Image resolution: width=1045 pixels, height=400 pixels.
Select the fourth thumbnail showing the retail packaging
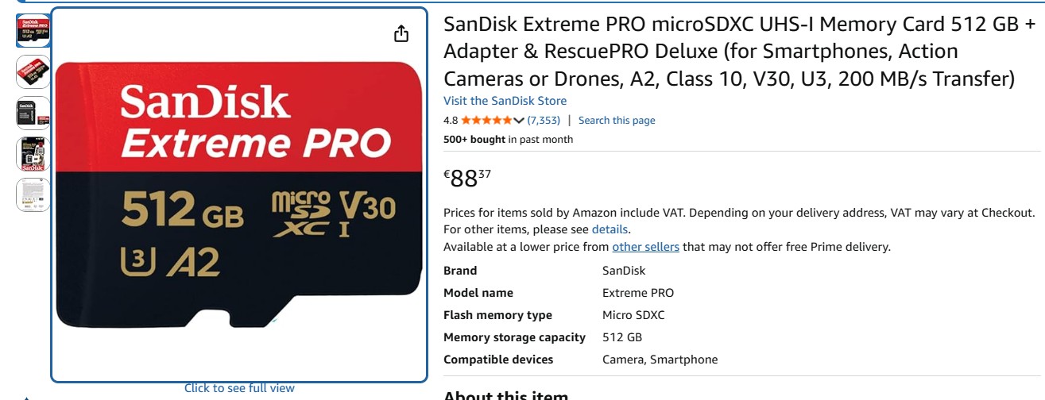point(33,154)
